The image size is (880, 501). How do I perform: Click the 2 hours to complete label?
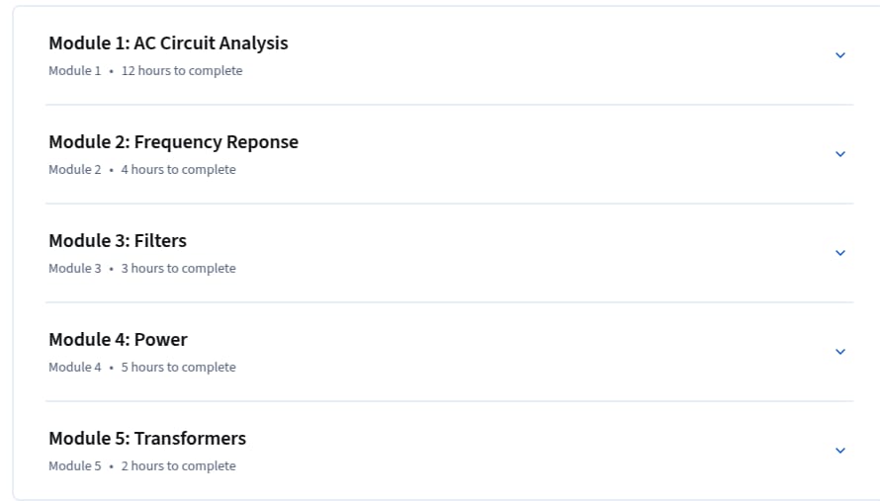pyautogui.click(x=178, y=465)
